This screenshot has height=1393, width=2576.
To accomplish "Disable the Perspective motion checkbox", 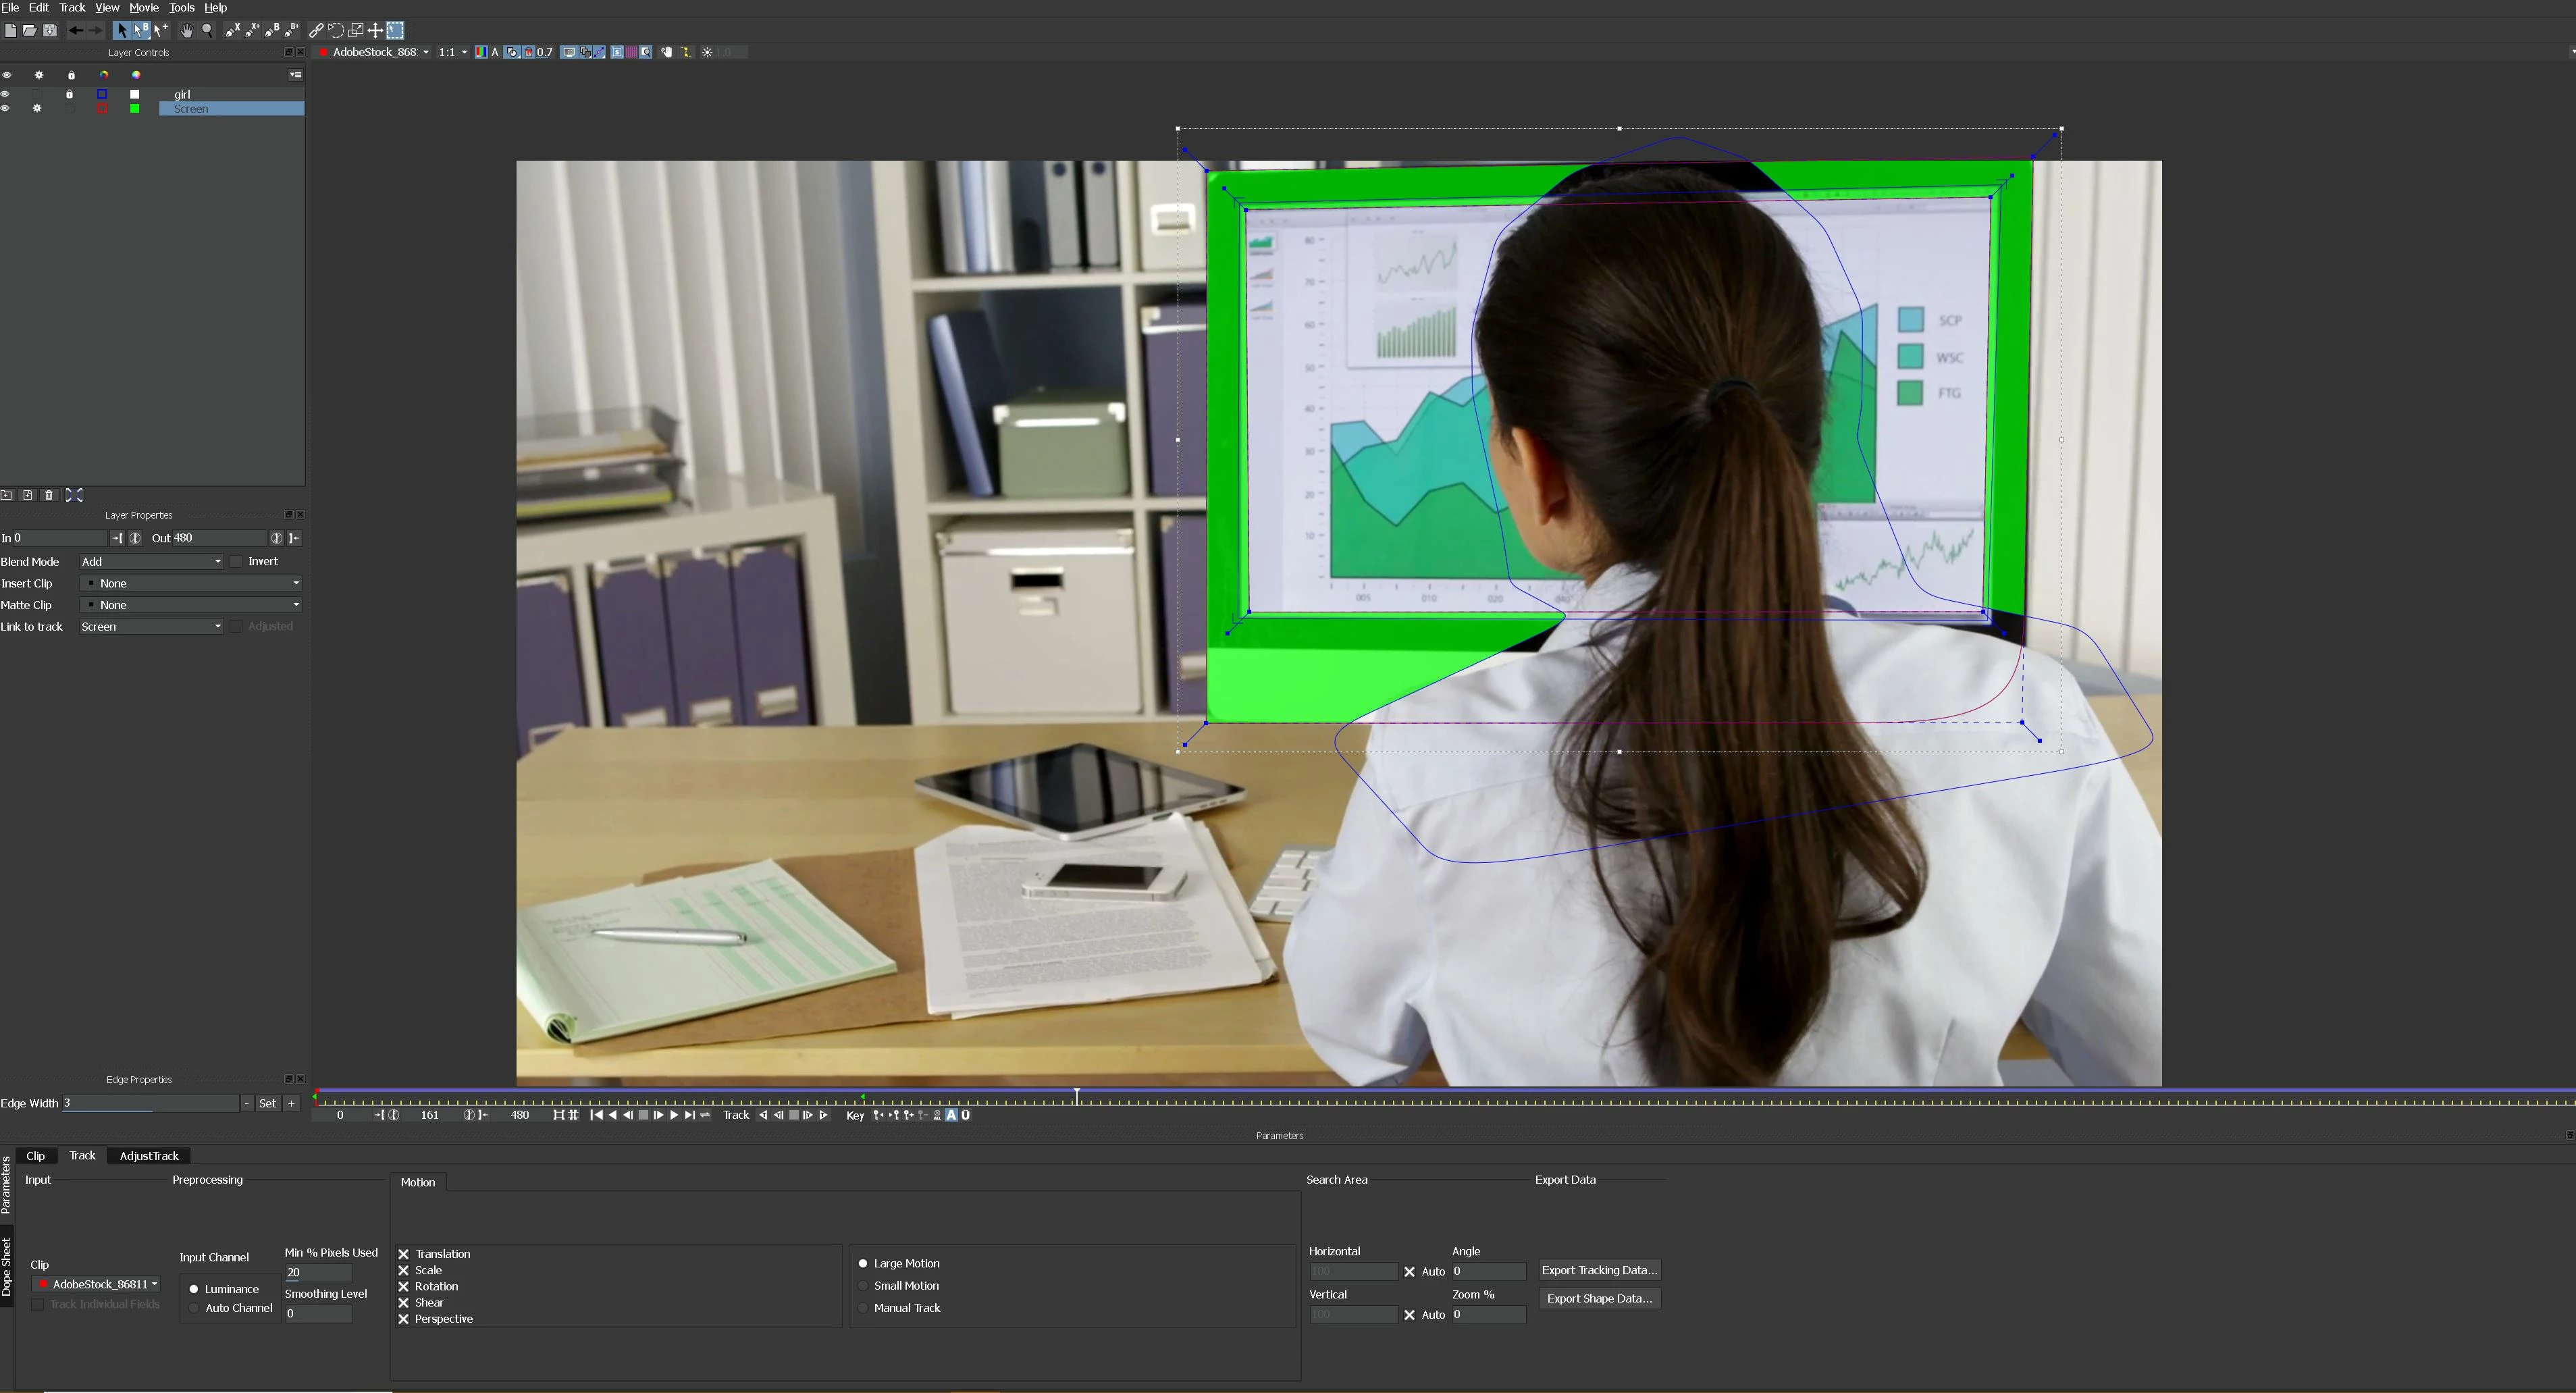I will tap(404, 1319).
